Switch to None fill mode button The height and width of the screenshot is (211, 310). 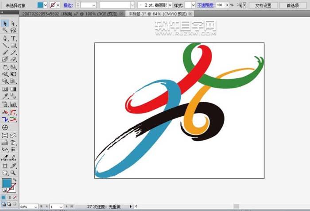tap(15, 197)
